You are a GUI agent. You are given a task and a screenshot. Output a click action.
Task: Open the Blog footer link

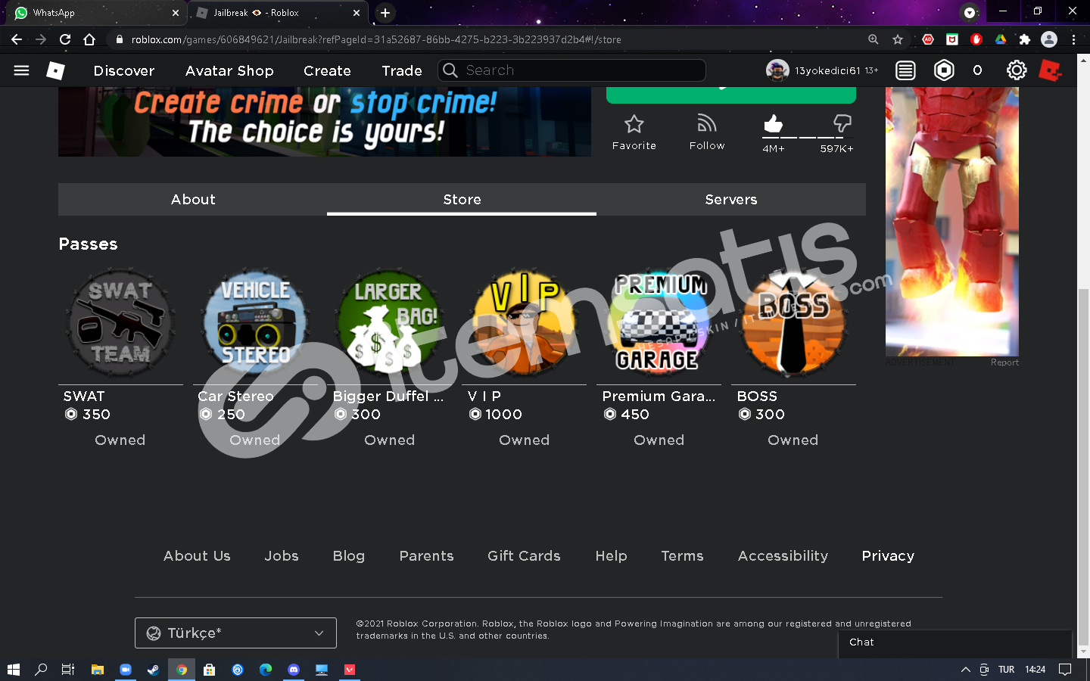click(349, 556)
